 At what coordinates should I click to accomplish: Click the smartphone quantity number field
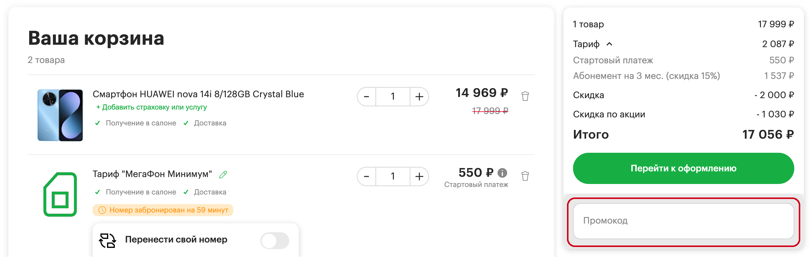(393, 97)
